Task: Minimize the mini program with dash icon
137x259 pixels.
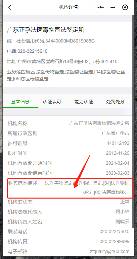Action: coord(113,7)
